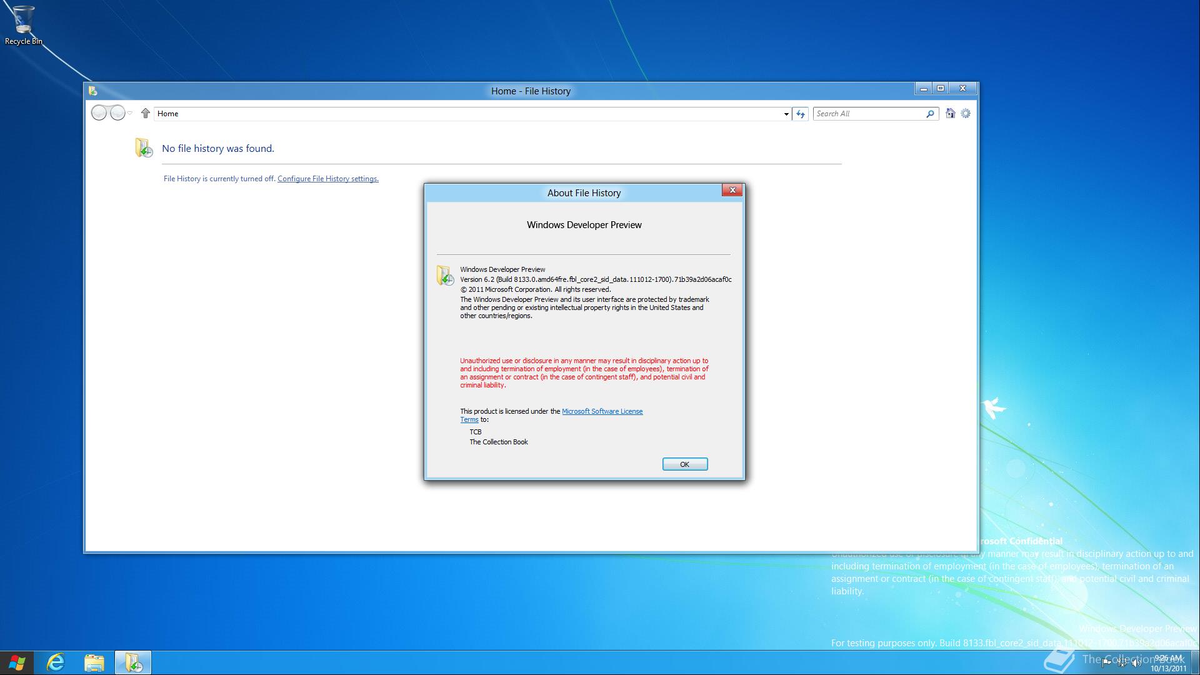Click the "No file history was found." message
This screenshot has height=675, width=1200.
click(218, 149)
